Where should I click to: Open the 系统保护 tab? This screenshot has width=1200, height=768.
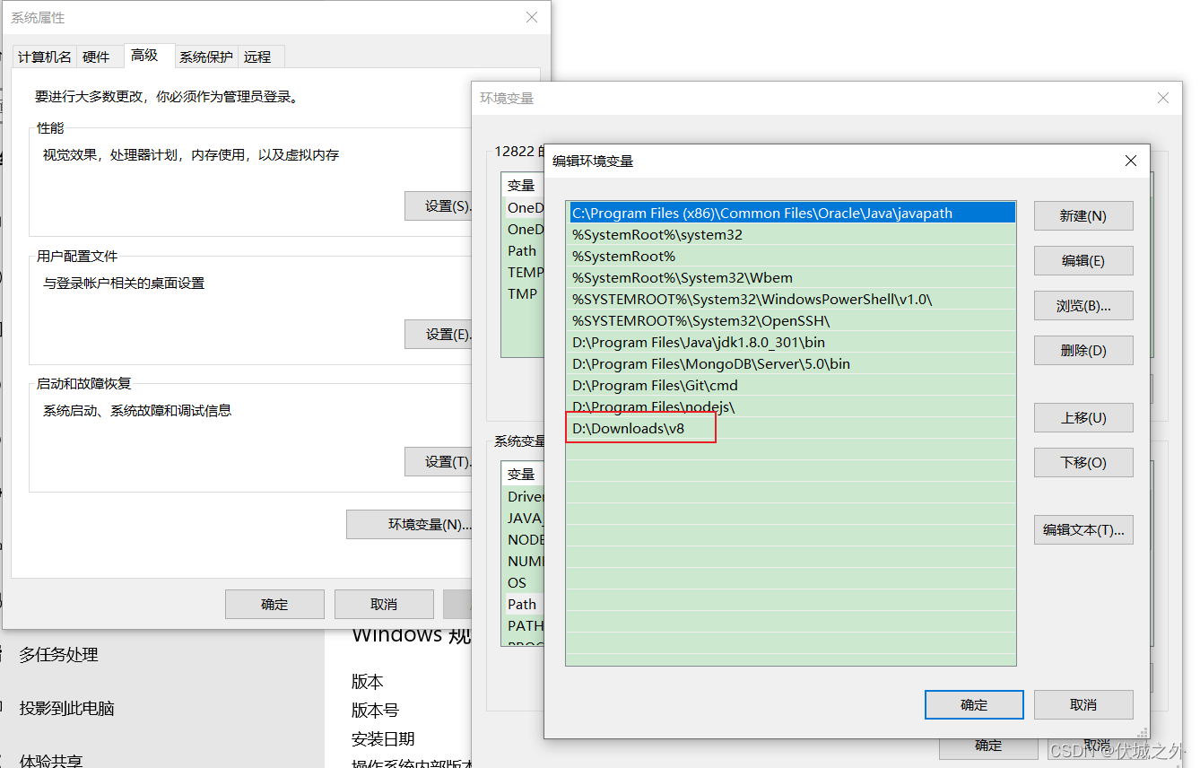pos(206,57)
